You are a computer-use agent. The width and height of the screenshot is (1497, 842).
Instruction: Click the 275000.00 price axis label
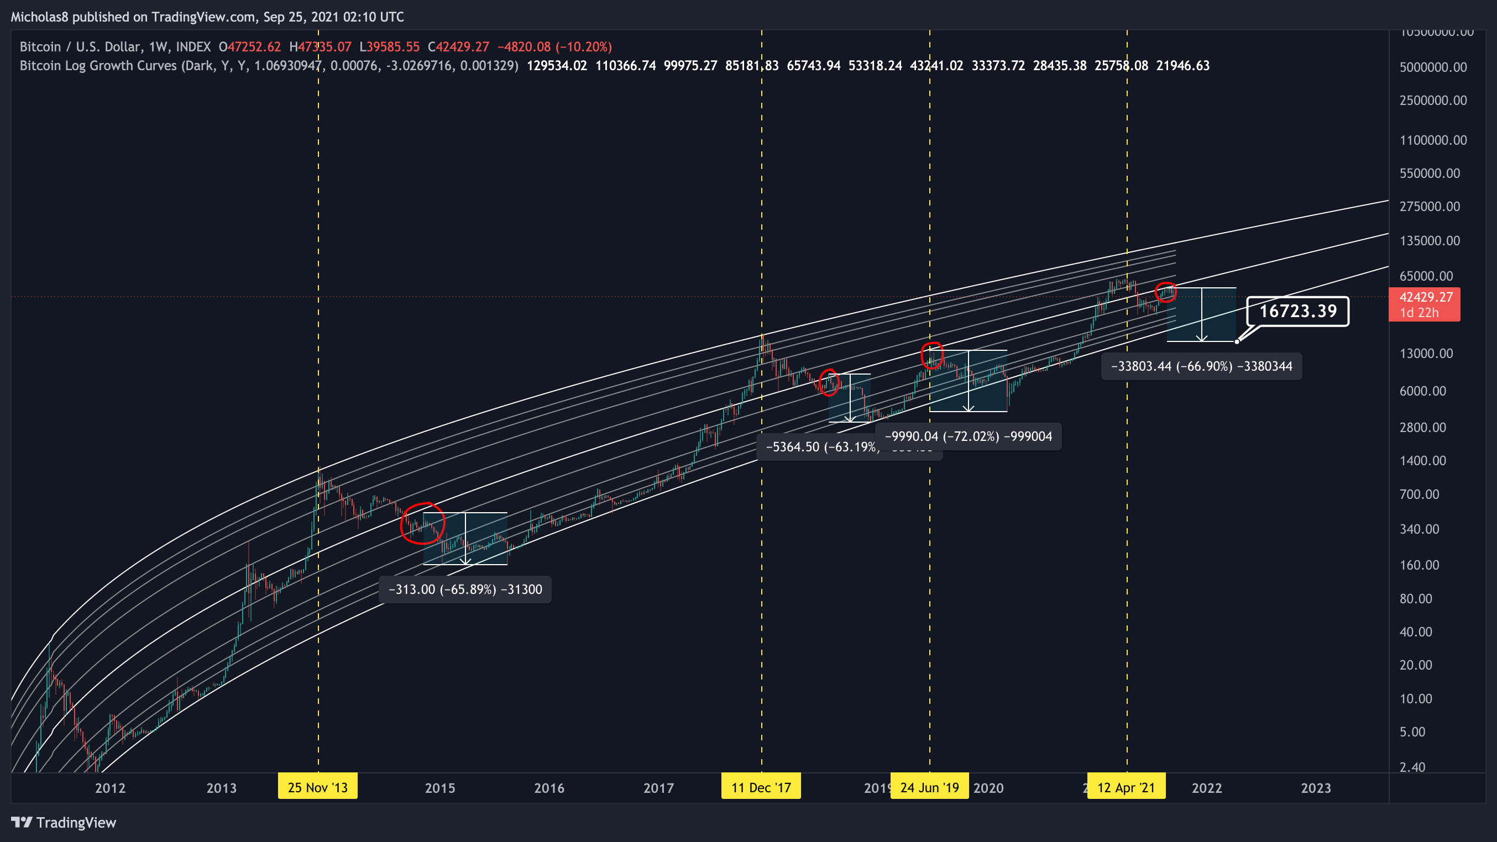(x=1430, y=207)
